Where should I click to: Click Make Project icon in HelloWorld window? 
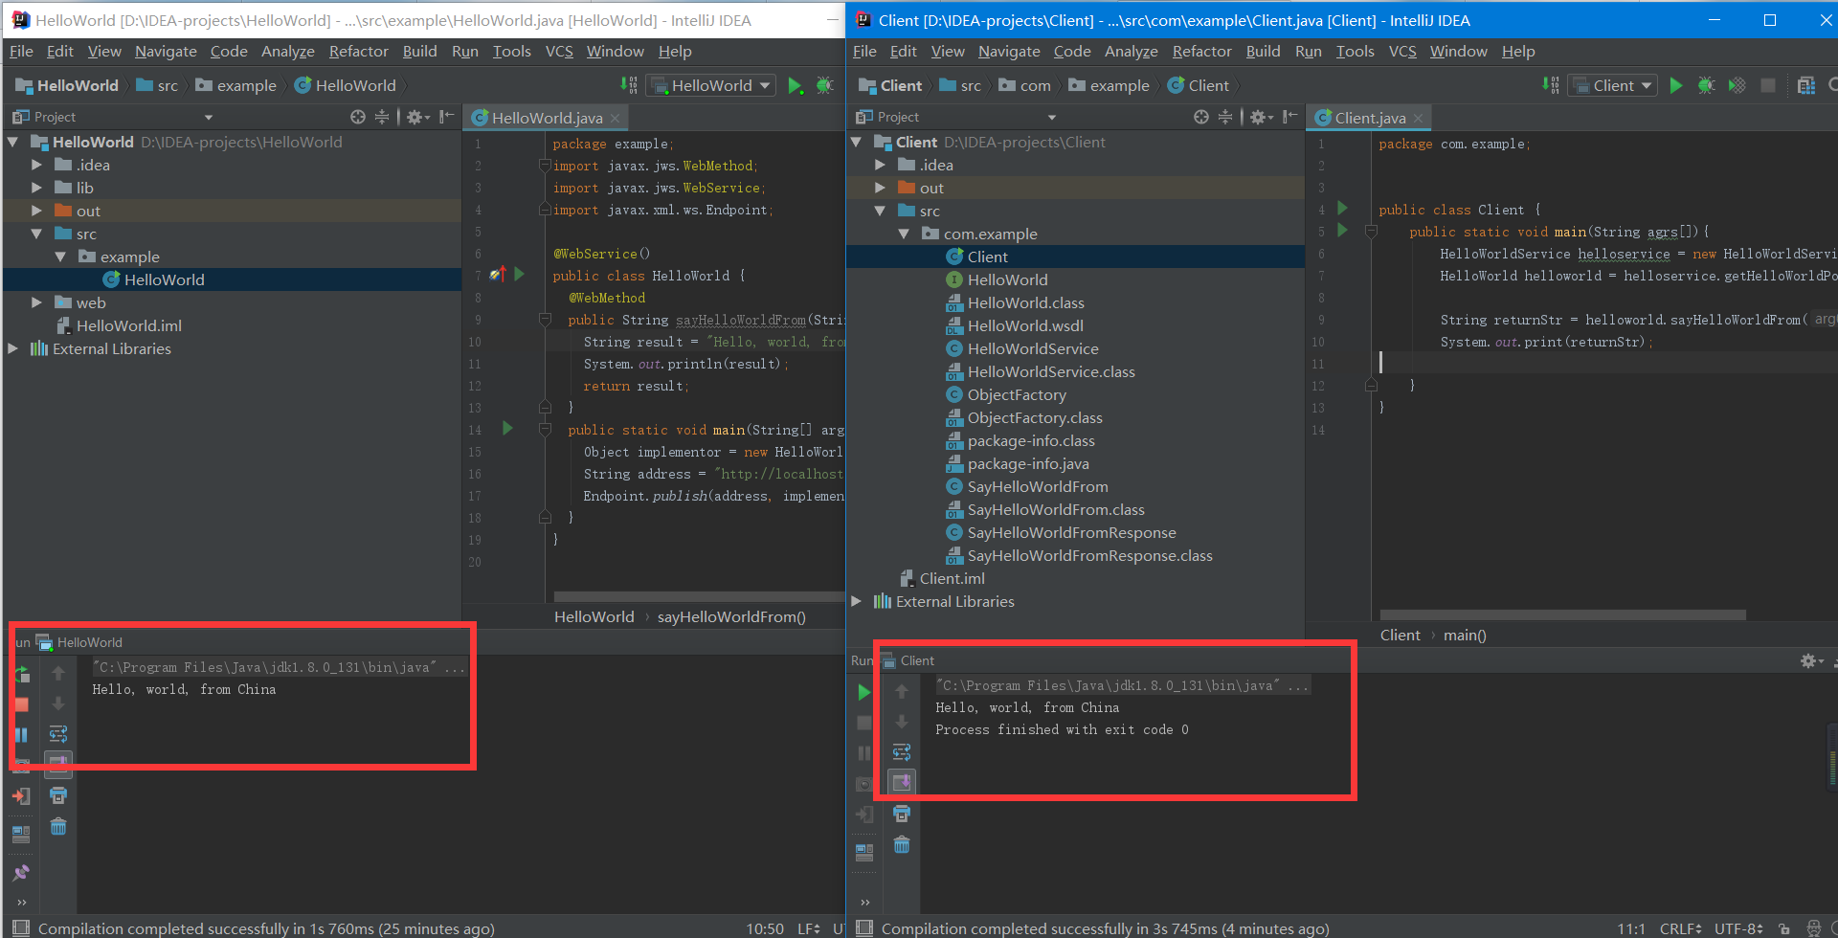(x=629, y=85)
